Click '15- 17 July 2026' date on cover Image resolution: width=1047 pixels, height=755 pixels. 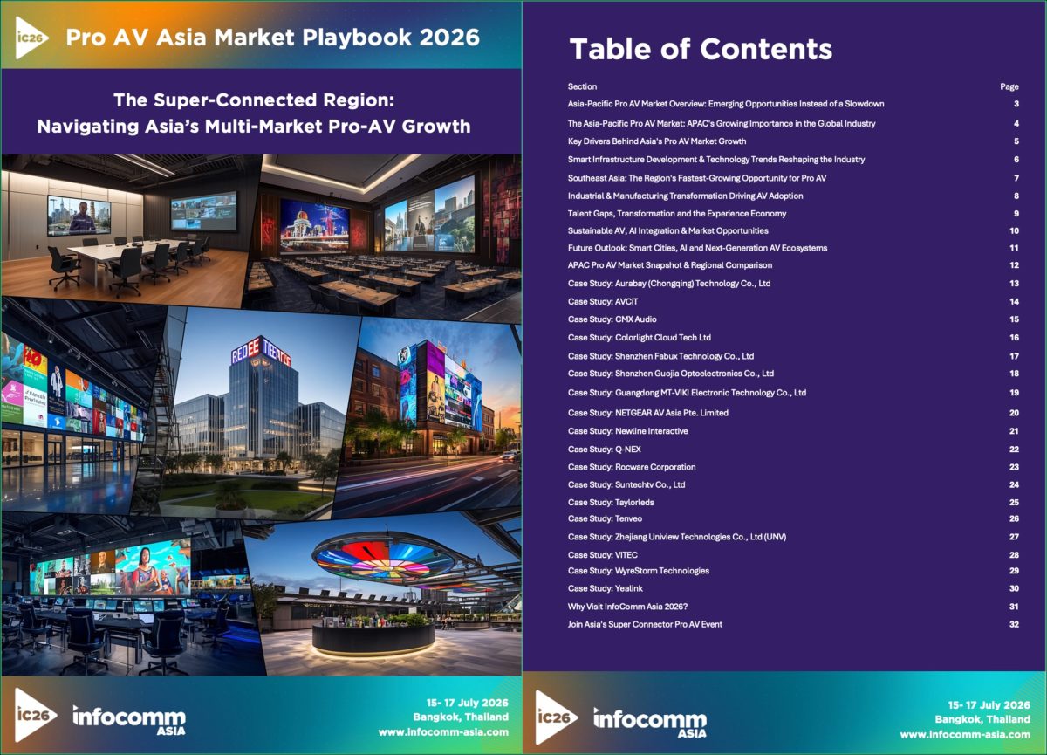(x=468, y=702)
